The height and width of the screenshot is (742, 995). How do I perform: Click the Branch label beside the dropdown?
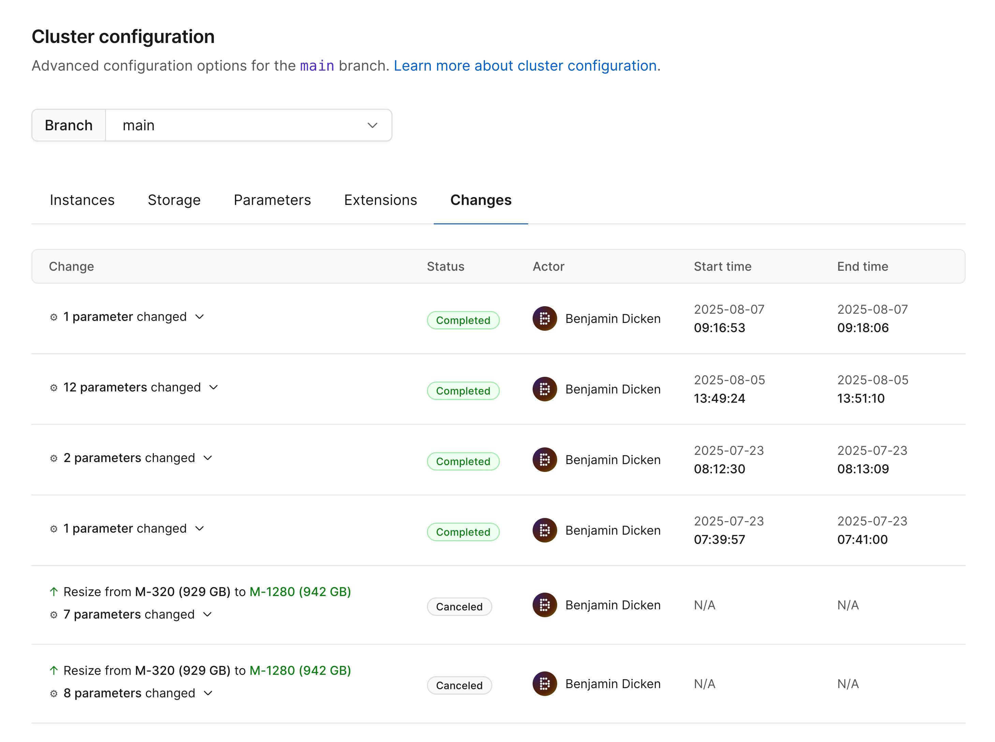click(x=69, y=125)
